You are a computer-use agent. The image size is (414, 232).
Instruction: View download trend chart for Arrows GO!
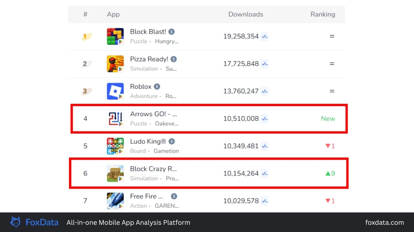coord(264,119)
